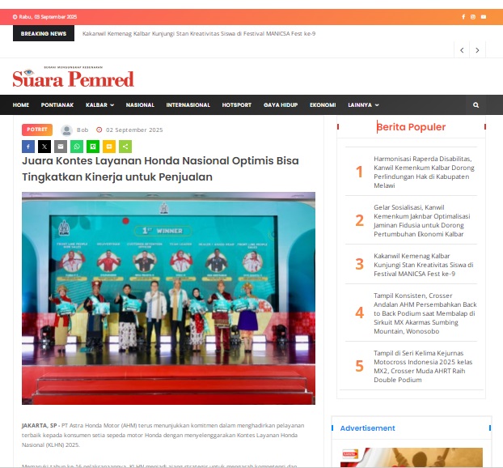Click the top bar date Rabu, 03 September 2025

[48, 17]
